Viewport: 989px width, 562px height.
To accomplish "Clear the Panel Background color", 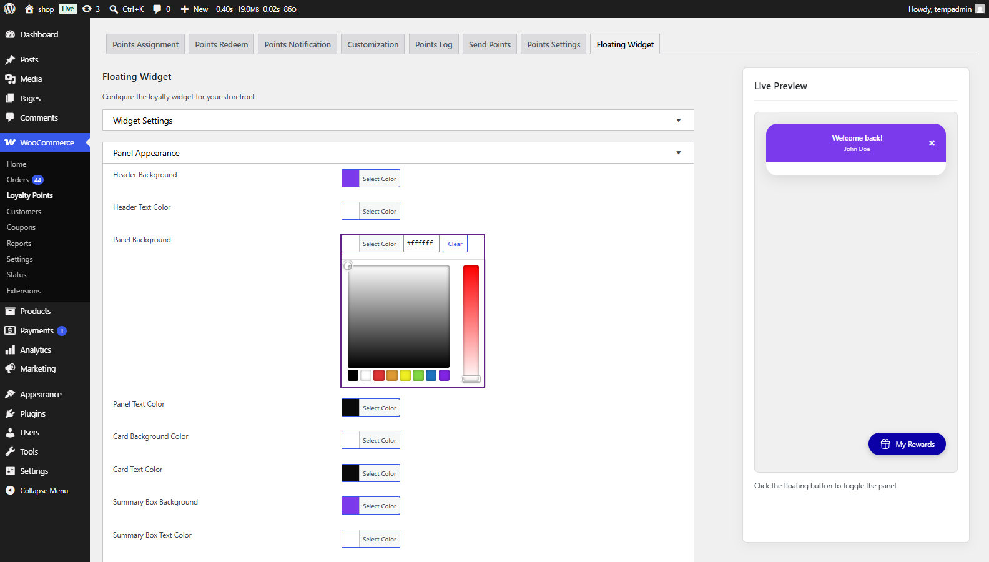I will (455, 244).
